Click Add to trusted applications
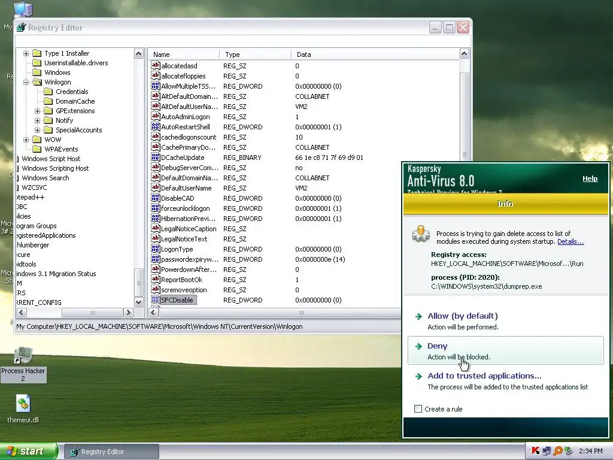This screenshot has height=460, width=613. click(484, 376)
